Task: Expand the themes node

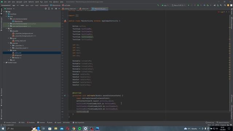Action: click(x=11, y=57)
